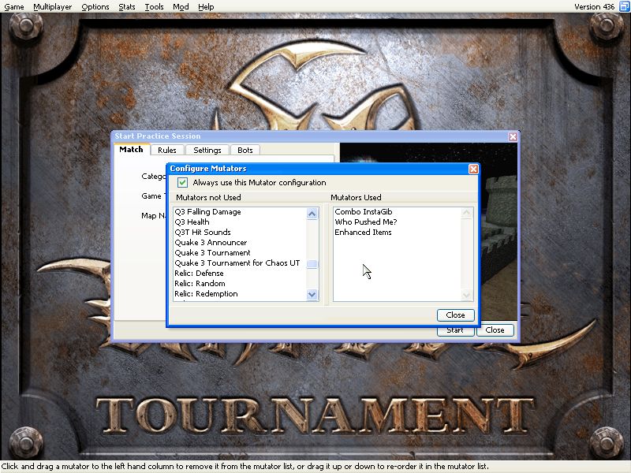Image resolution: width=631 pixels, height=473 pixels.
Task: Click the X icon on Start Practice Session window
Action: pyautogui.click(x=513, y=136)
